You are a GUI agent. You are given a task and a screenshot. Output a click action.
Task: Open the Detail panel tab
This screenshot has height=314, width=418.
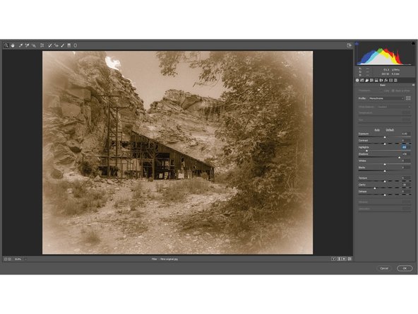click(x=367, y=80)
